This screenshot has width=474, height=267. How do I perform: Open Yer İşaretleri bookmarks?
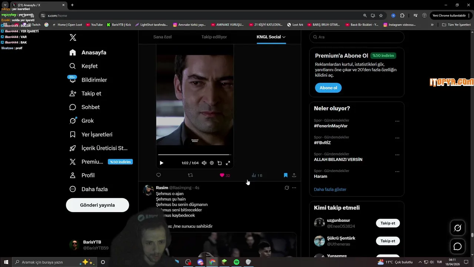(x=91, y=134)
